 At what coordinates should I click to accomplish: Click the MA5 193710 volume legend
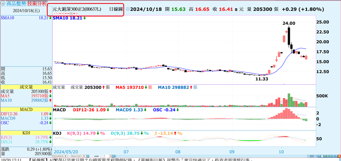[x=134, y=87]
